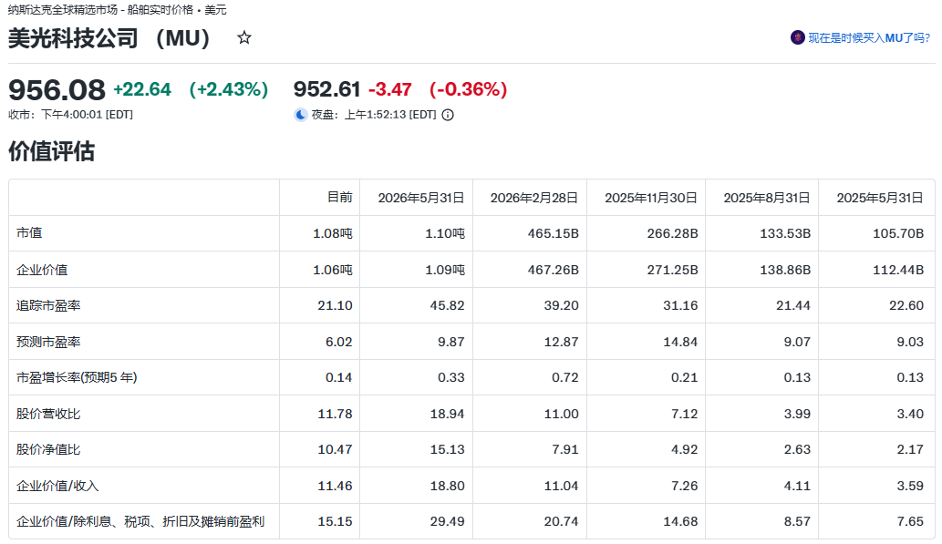Click the closing price 956.08
The height and width of the screenshot is (544, 942).
tap(57, 90)
